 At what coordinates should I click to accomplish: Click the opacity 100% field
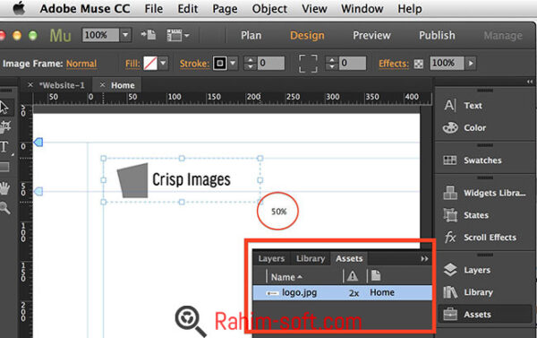pos(447,63)
